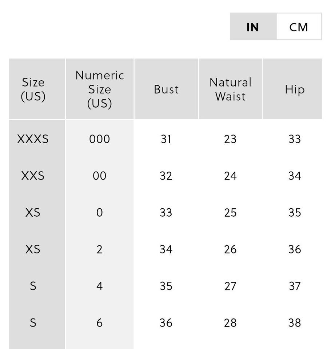This screenshot has width=331, height=349.
Task: Click numeric size 000 cell
Action: [x=100, y=139]
